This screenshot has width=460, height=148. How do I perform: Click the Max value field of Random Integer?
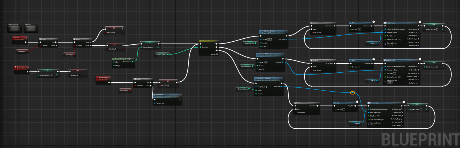click(119, 66)
